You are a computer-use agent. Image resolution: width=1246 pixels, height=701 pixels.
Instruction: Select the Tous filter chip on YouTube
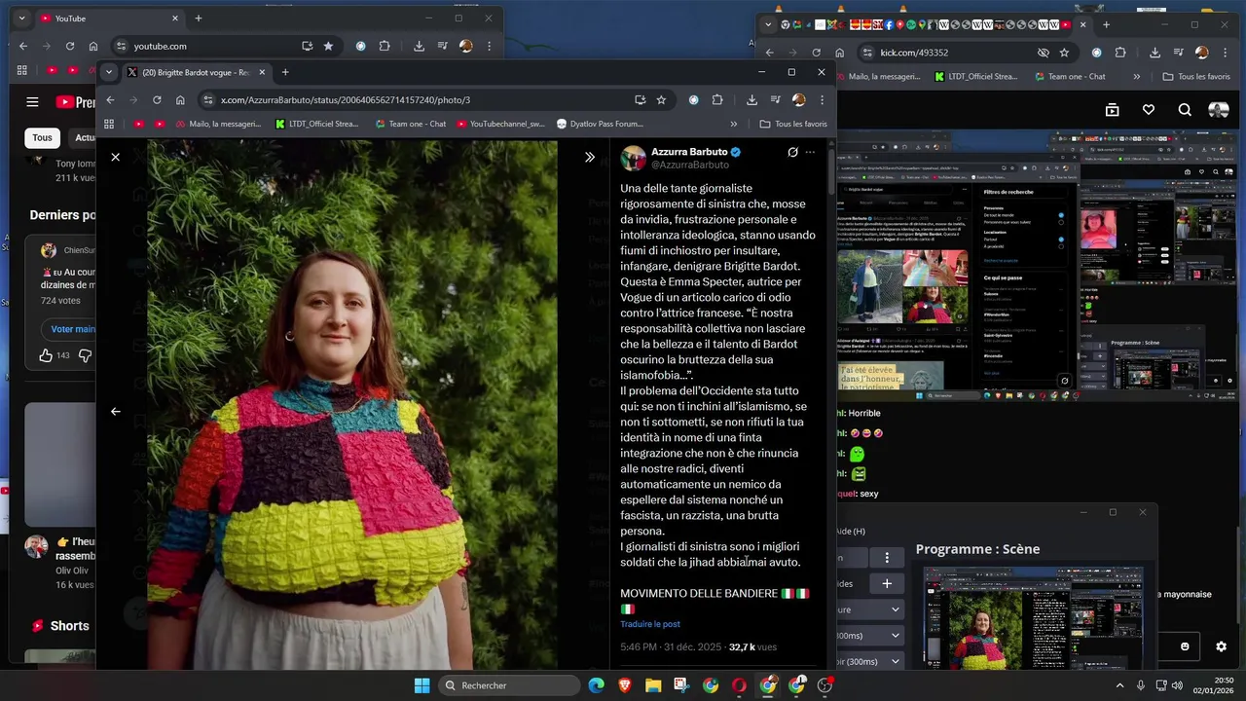[42, 138]
